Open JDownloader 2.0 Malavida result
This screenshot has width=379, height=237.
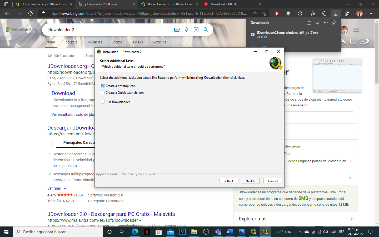coord(111,214)
